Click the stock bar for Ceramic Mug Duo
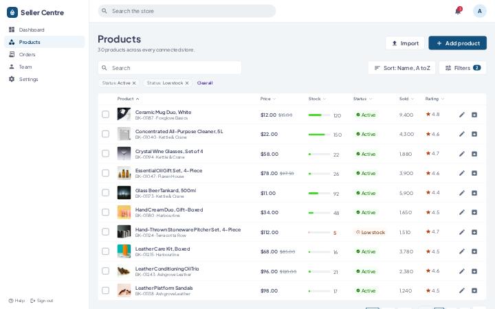 coord(319,115)
